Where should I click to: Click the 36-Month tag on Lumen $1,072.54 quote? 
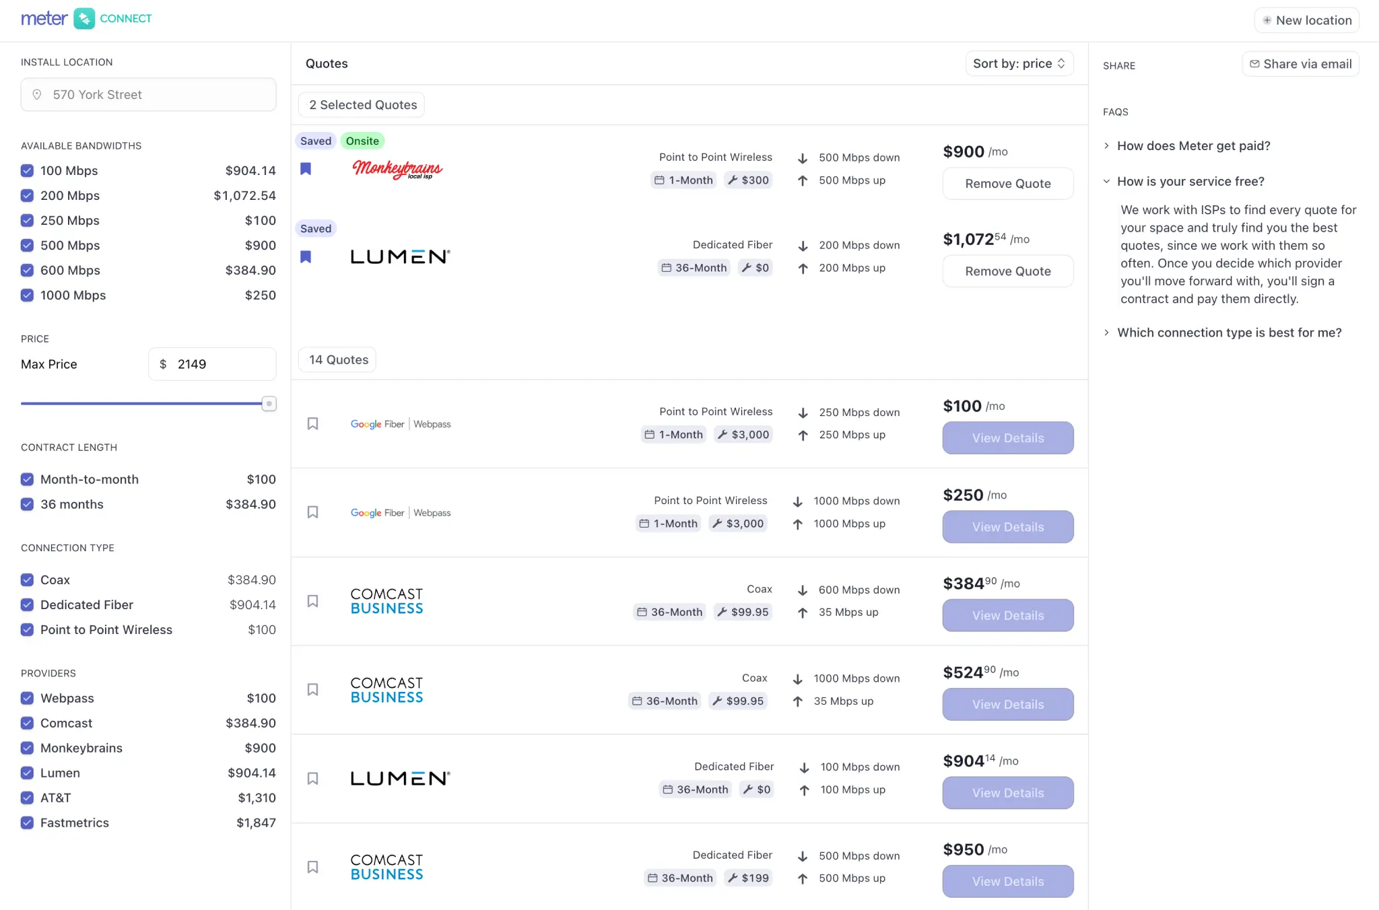(x=694, y=267)
